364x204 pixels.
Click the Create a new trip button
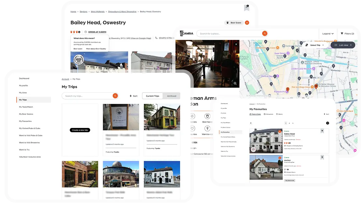[80, 130]
